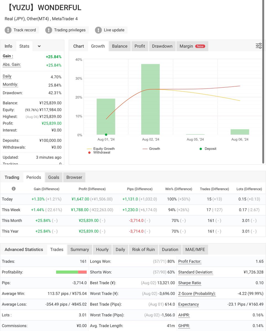Click the Profitability green-red bar
The image size is (266, 331).
click(71, 272)
